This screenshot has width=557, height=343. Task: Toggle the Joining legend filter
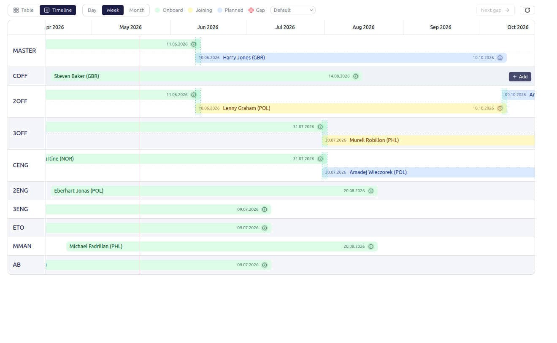click(200, 10)
